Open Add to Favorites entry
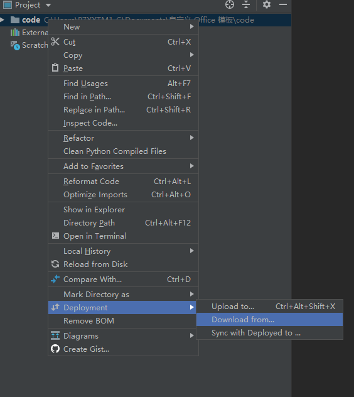The height and width of the screenshot is (397, 354). point(123,166)
